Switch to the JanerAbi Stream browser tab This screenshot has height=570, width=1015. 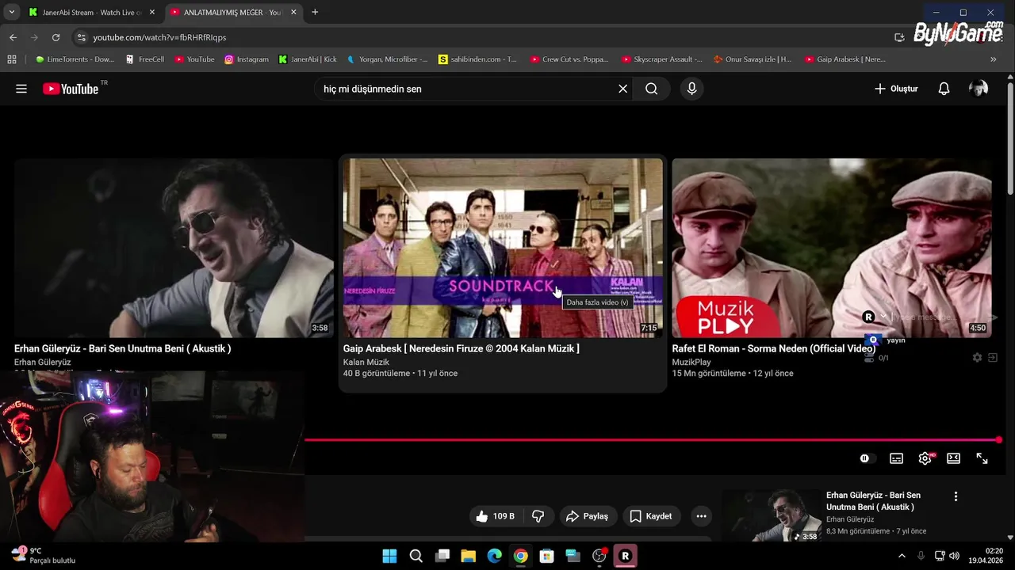92,13
